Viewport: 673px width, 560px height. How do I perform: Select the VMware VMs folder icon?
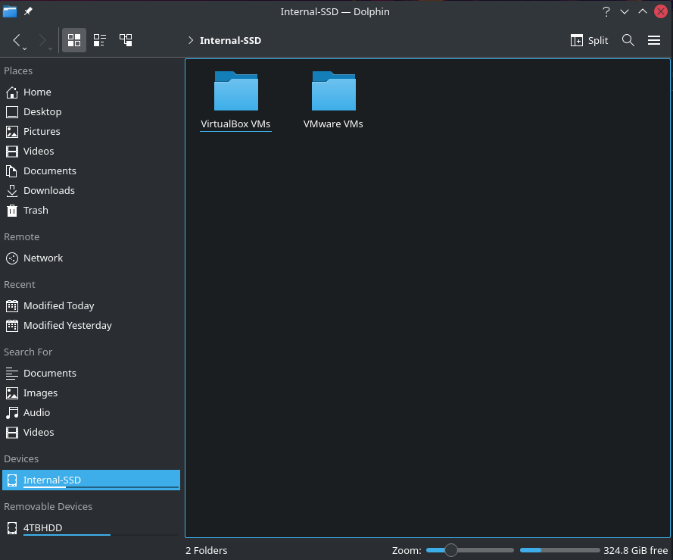point(334,91)
